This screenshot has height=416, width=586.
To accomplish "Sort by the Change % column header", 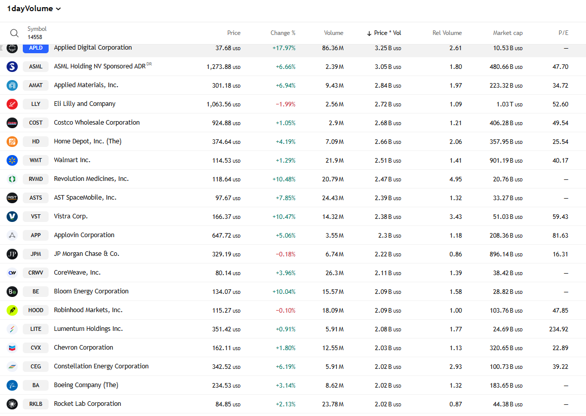I will pyautogui.click(x=283, y=33).
